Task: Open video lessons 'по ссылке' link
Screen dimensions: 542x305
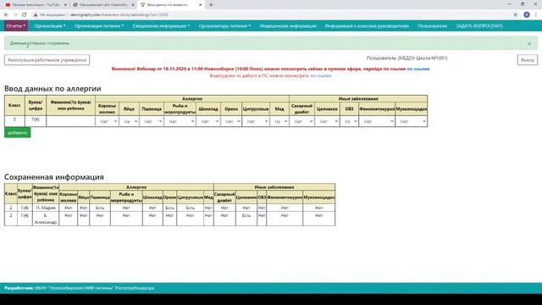Action: (321, 75)
